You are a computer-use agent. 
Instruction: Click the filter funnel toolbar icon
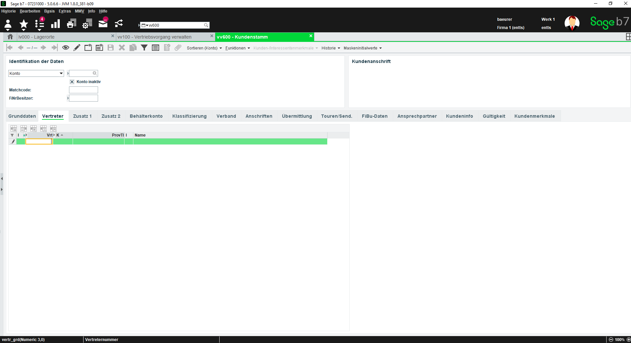144,47
